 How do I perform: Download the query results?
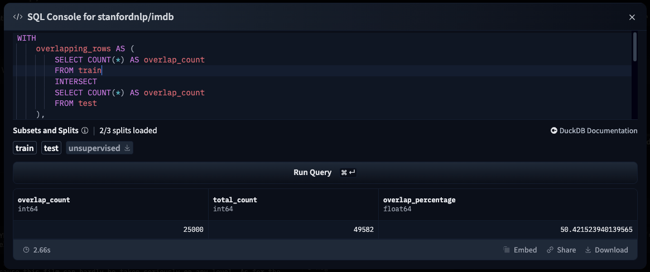(x=606, y=250)
